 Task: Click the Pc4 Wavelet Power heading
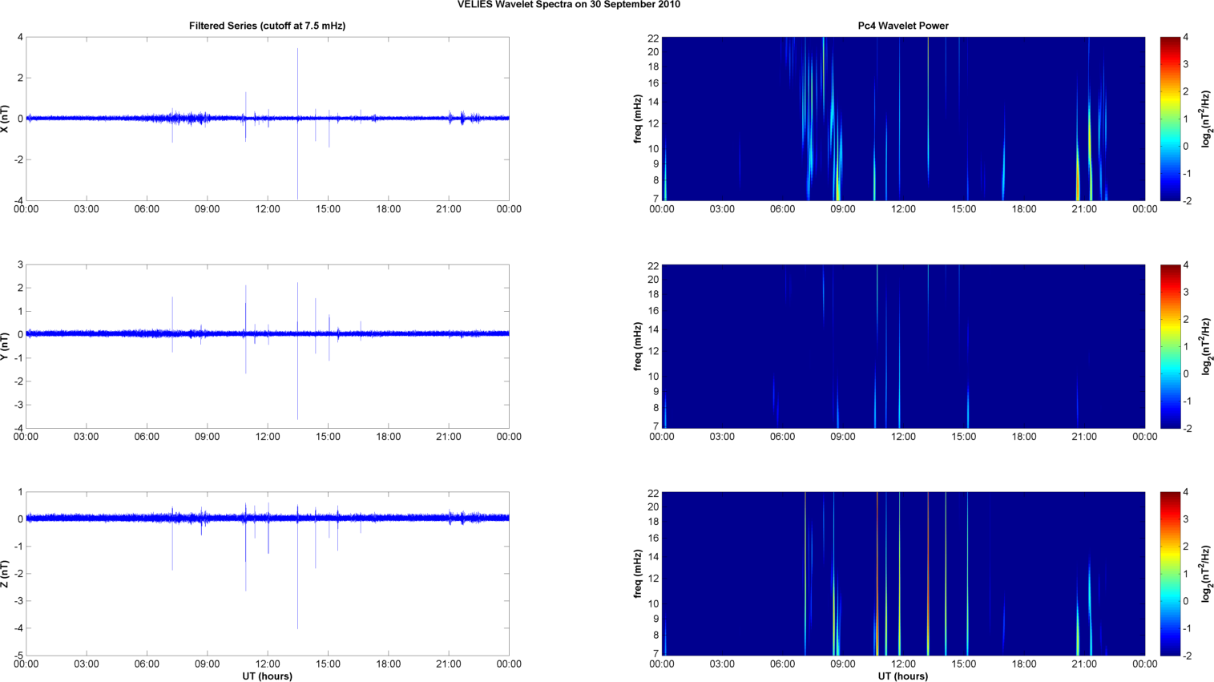click(902, 26)
